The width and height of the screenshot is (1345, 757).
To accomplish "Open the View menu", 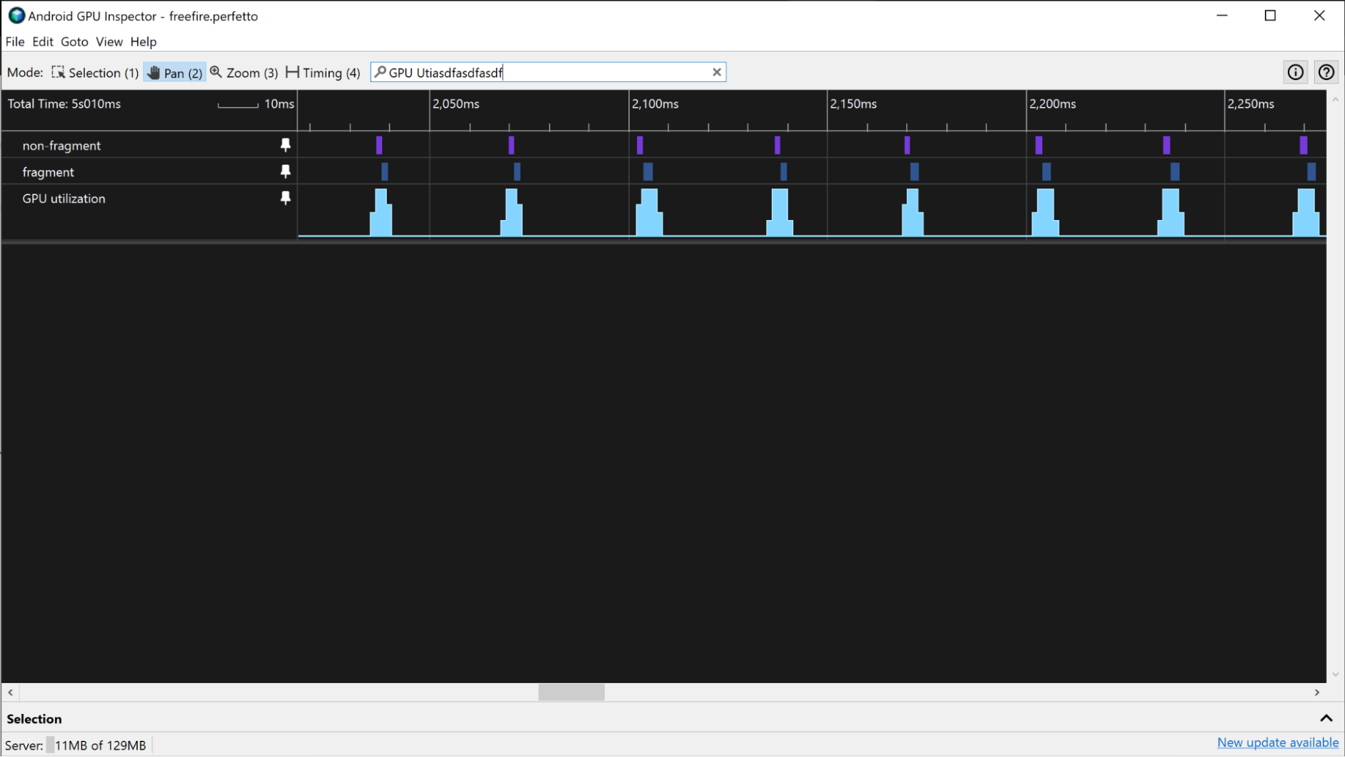I will [108, 41].
